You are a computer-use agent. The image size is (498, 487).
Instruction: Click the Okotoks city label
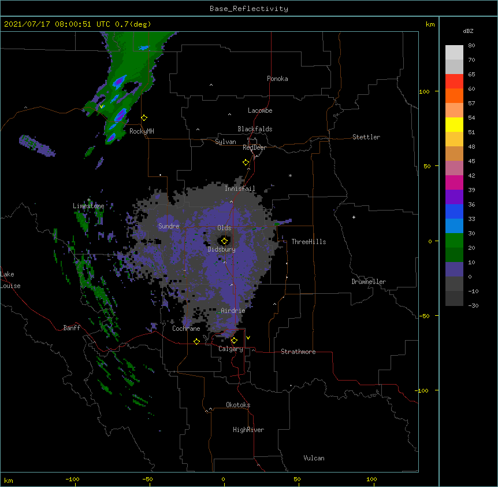tap(238, 405)
